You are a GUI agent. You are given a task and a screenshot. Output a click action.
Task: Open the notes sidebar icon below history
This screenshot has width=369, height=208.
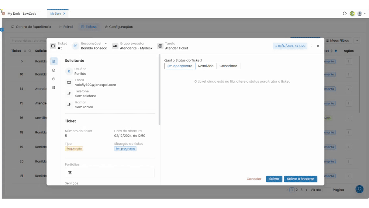[x=54, y=88]
